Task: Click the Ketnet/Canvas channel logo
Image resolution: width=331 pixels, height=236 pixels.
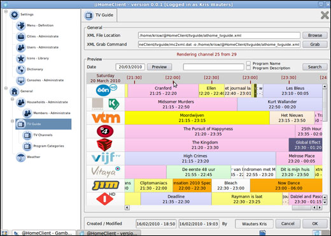Action: click(106, 104)
